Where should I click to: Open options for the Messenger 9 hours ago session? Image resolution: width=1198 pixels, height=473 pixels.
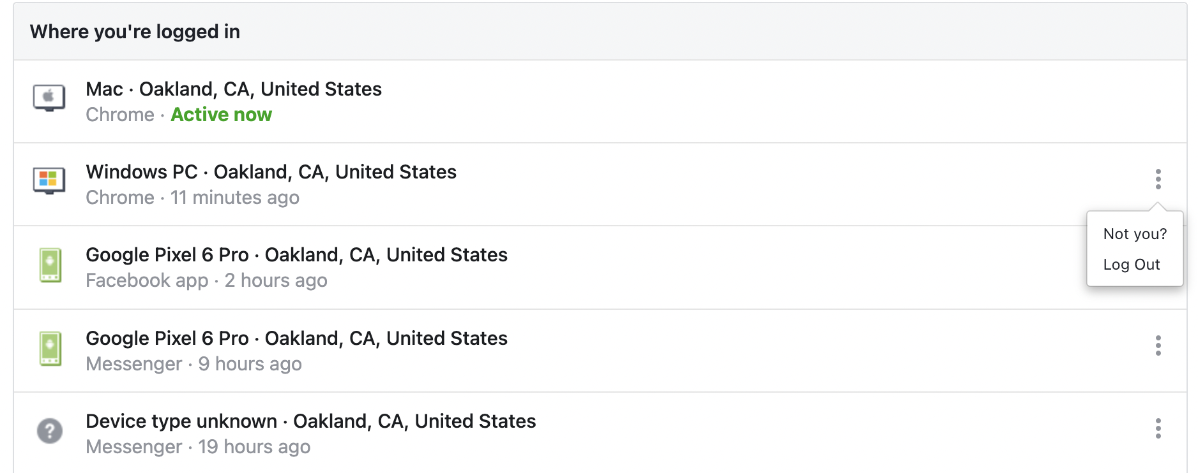click(x=1158, y=346)
